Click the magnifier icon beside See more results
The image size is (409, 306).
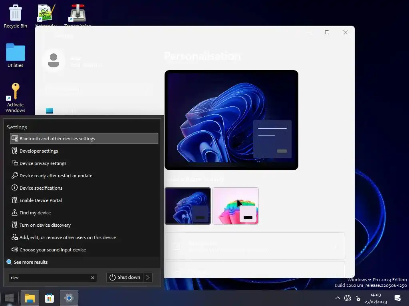pyautogui.click(x=9, y=262)
